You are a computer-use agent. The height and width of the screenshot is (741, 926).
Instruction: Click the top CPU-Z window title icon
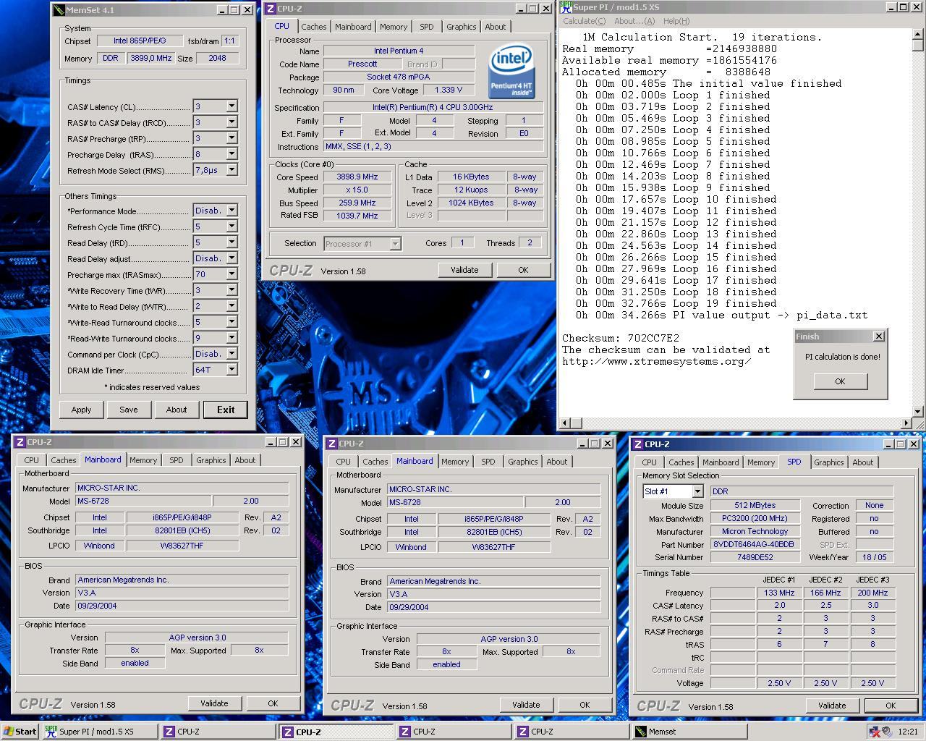pyautogui.click(x=270, y=9)
